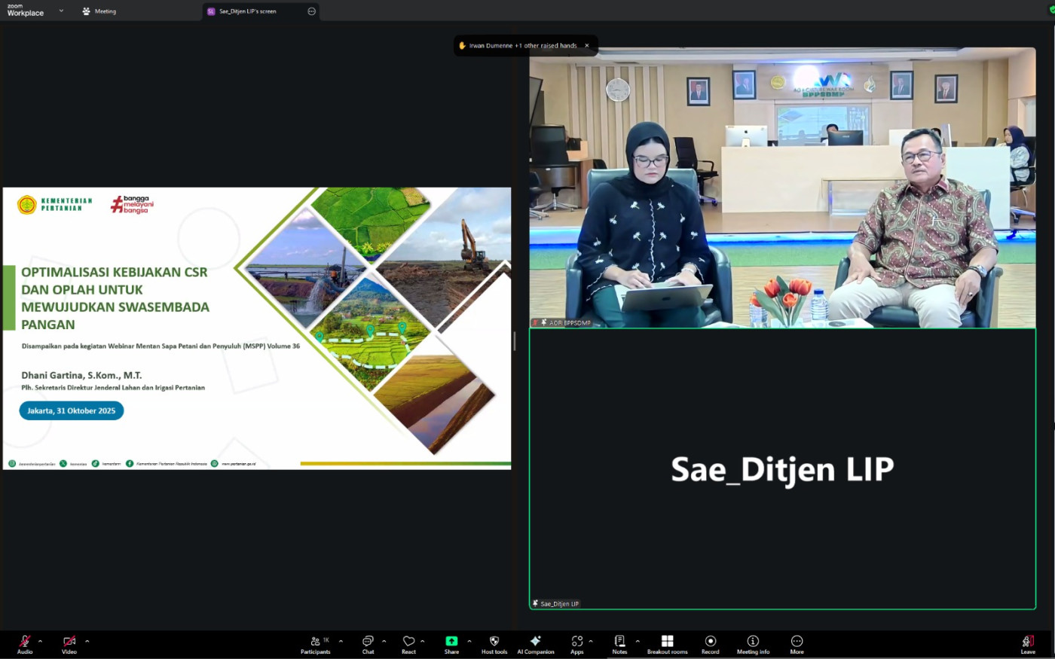
Task: Unmute microphone with the Audio icon
Action: (x=25, y=642)
